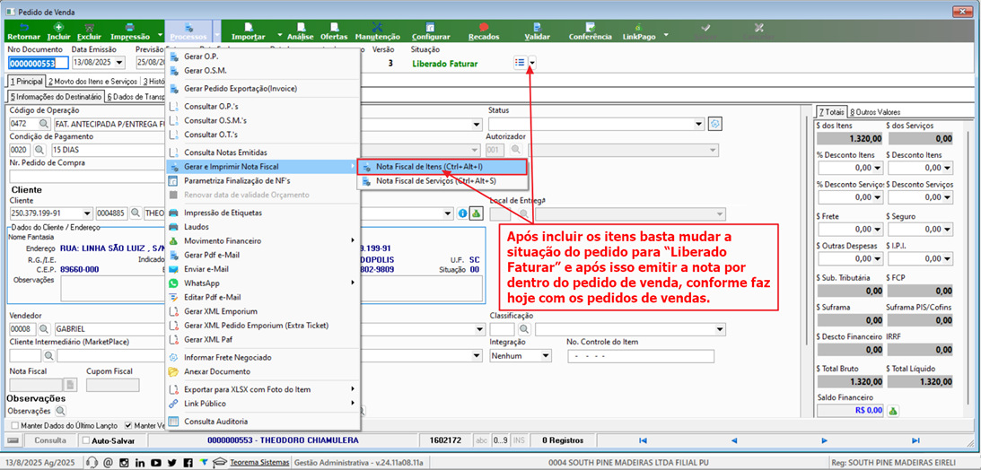Open the Integração Nenhum dropdown

pyautogui.click(x=546, y=355)
